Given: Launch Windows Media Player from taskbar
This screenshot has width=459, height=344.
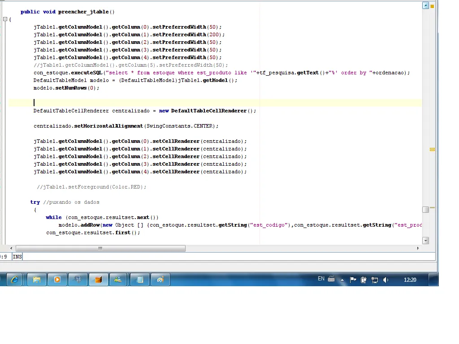Looking at the screenshot, I should point(57,279).
